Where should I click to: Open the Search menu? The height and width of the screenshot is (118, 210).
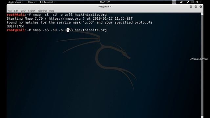(x=31, y=11)
